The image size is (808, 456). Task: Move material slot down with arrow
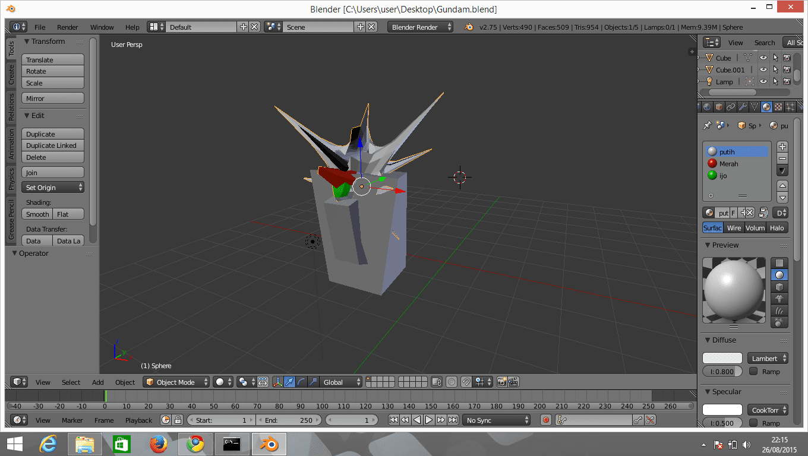pyautogui.click(x=782, y=198)
